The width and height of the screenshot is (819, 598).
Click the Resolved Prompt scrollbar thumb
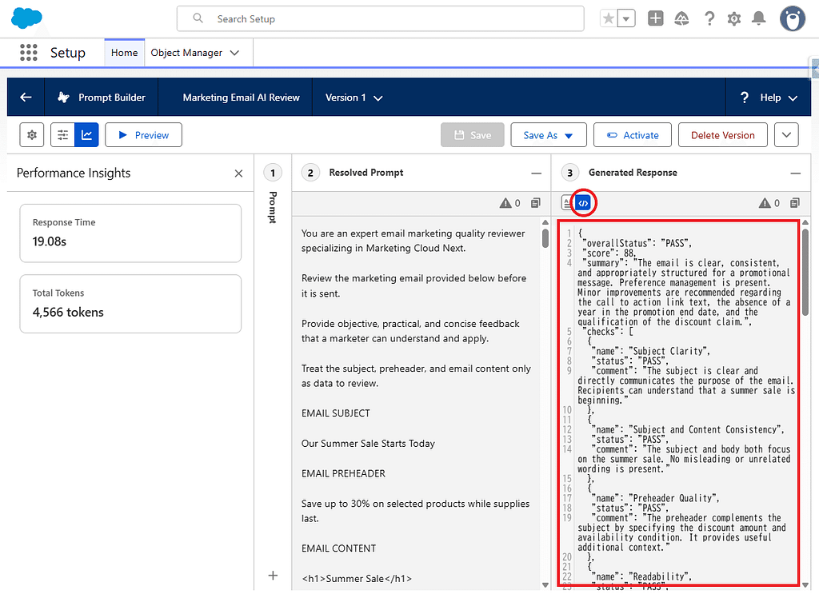tap(545, 238)
